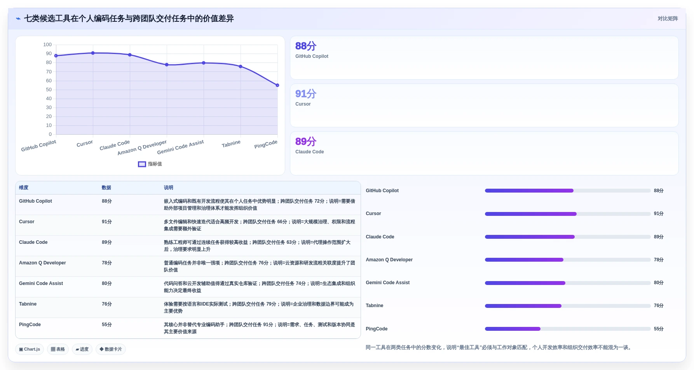
Task: Click the Tabnine chart data point
Action: coord(241,66)
